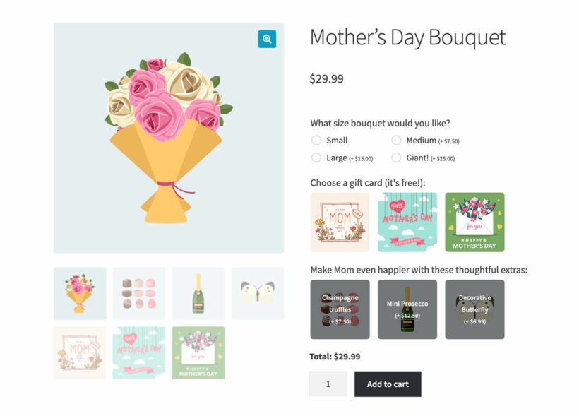Select the Small bouquet size
Viewport: 579px width, 416px height.
point(316,140)
